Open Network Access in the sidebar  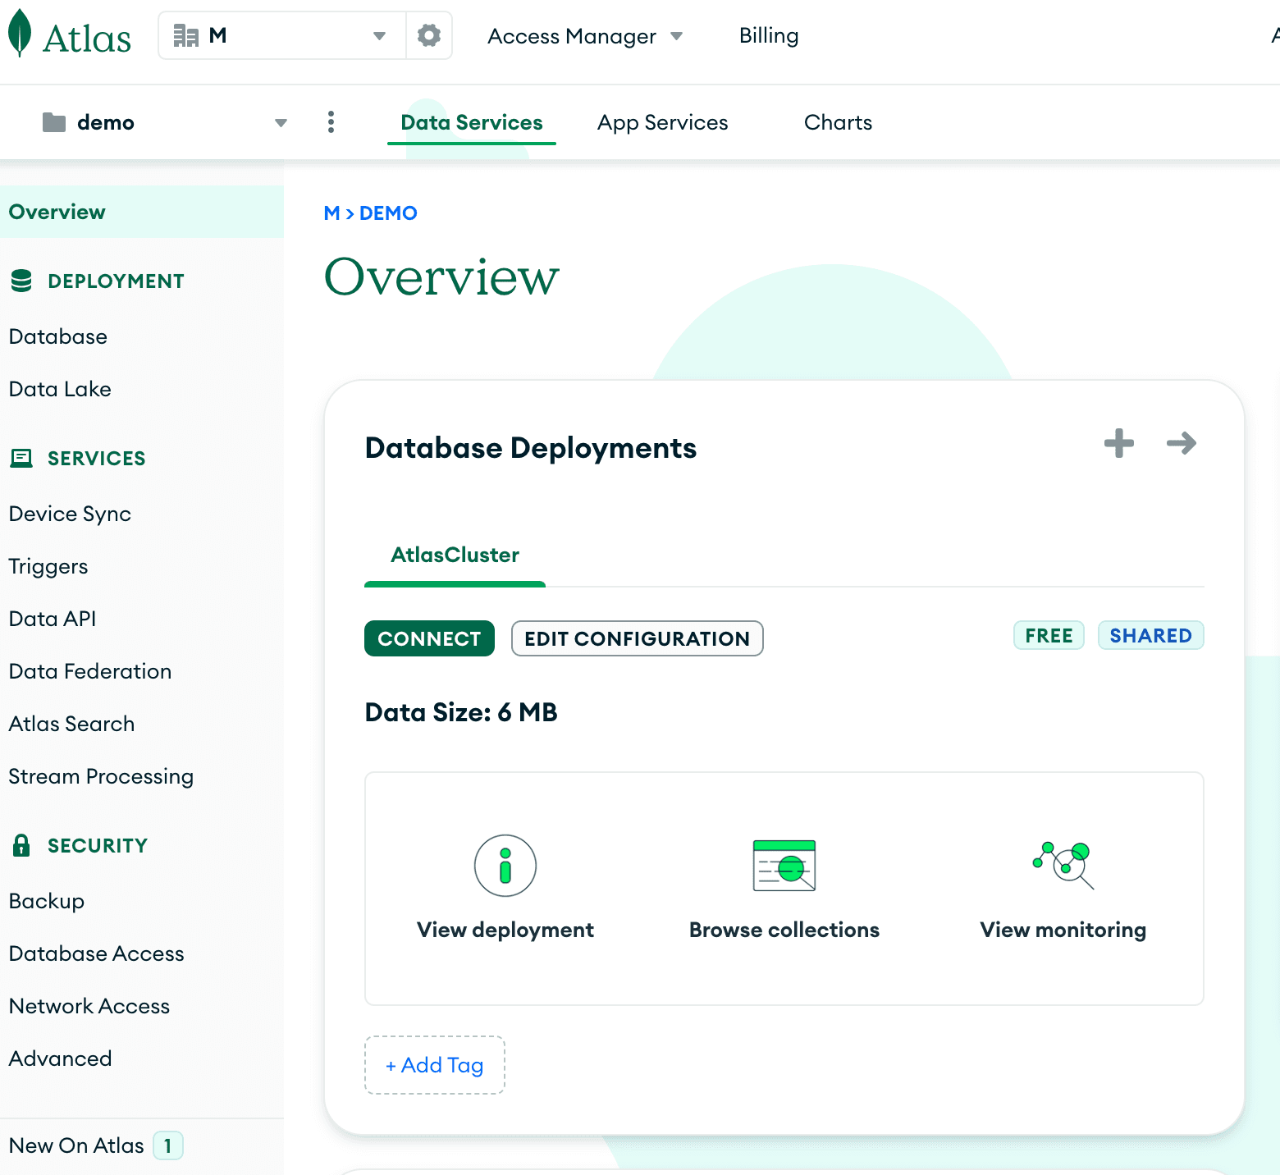click(x=89, y=1006)
